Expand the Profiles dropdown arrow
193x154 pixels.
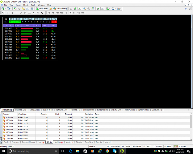click(x=11, y=9)
